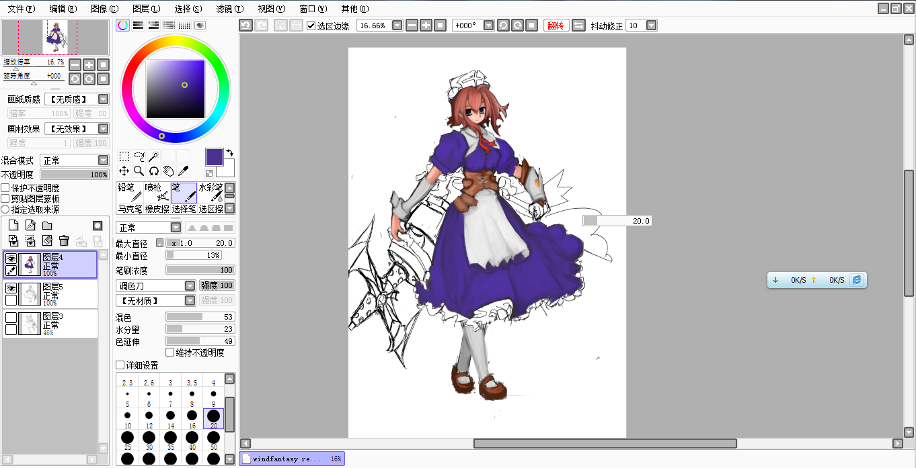This screenshot has height=468, width=916.
Task: Open the 16.66% zoom level dropdown
Action: (x=397, y=26)
